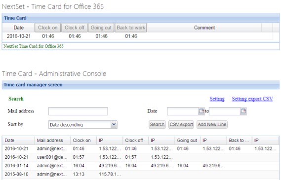Open the end date calendar picker icon
The width and height of the screenshot is (281, 180).
click(243, 111)
